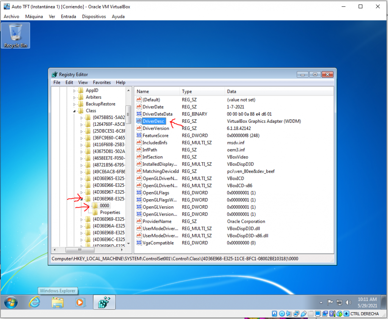
Task: Expand the BackupRestore key
Action: (74, 104)
